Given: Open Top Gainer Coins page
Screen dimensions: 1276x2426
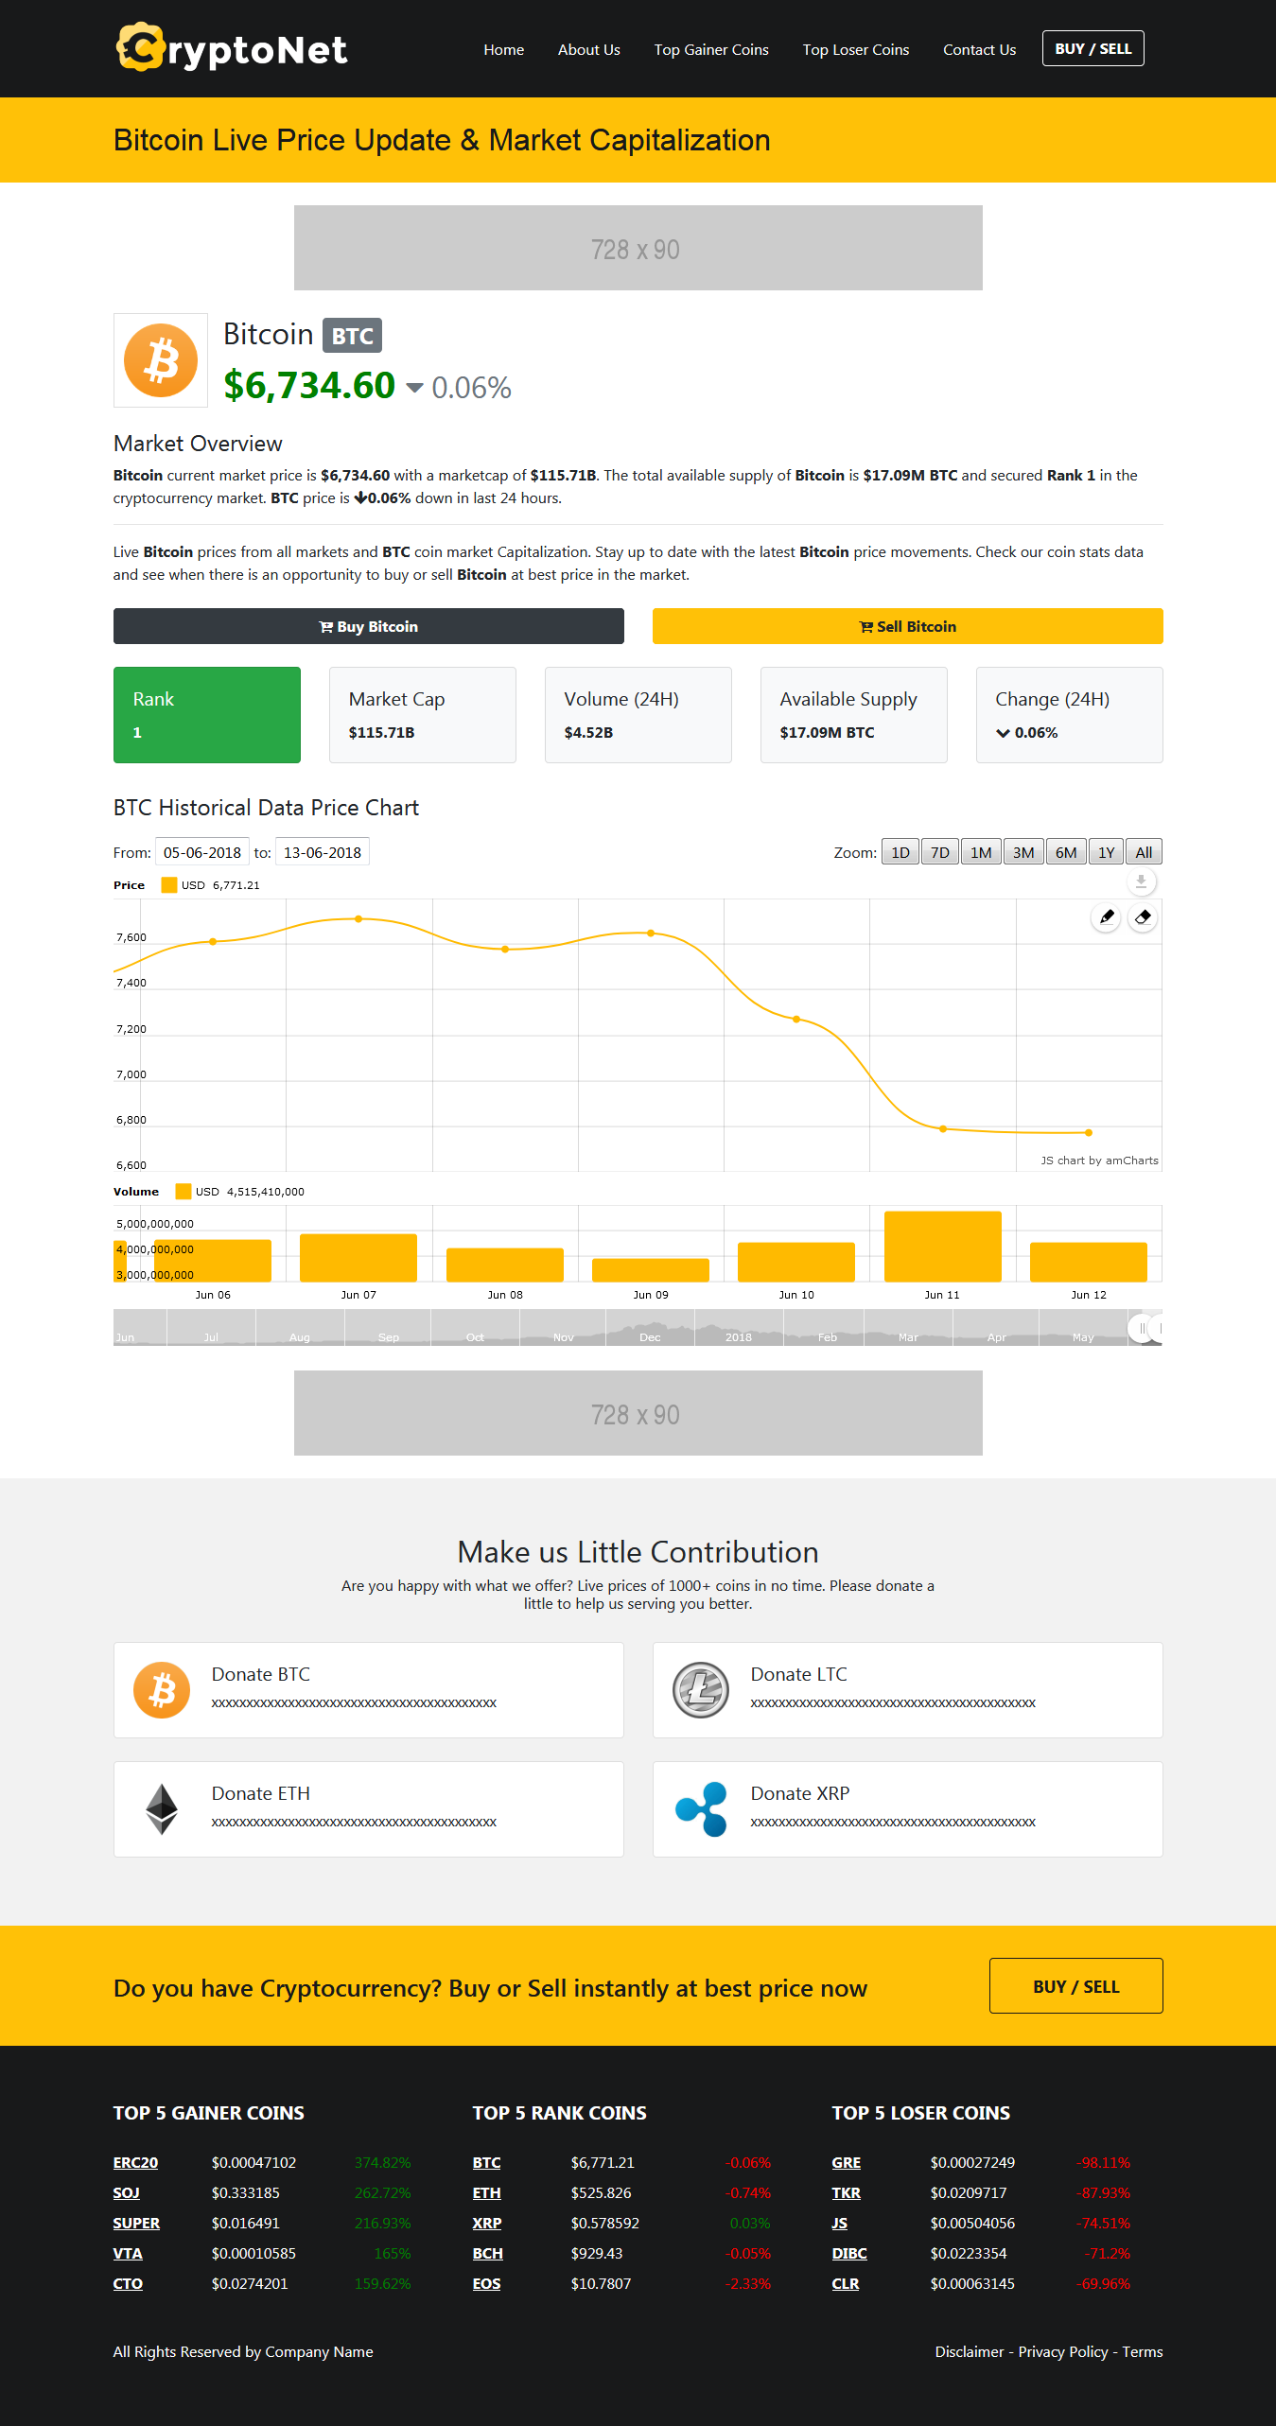Looking at the screenshot, I should pos(711,49).
